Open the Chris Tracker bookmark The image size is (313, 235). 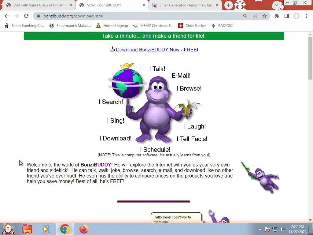tap(192, 26)
